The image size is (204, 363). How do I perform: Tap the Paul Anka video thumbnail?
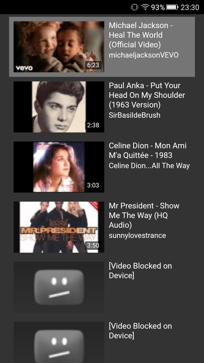coord(59,107)
